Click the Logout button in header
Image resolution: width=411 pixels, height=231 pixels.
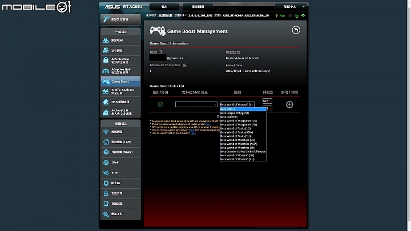pos(164,6)
